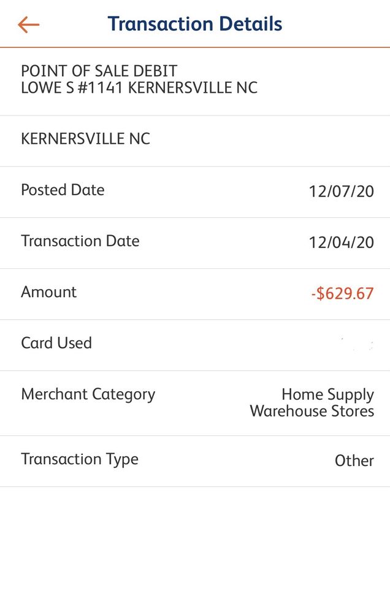
Task: Click the Transaction Details header title
Action: click(195, 24)
